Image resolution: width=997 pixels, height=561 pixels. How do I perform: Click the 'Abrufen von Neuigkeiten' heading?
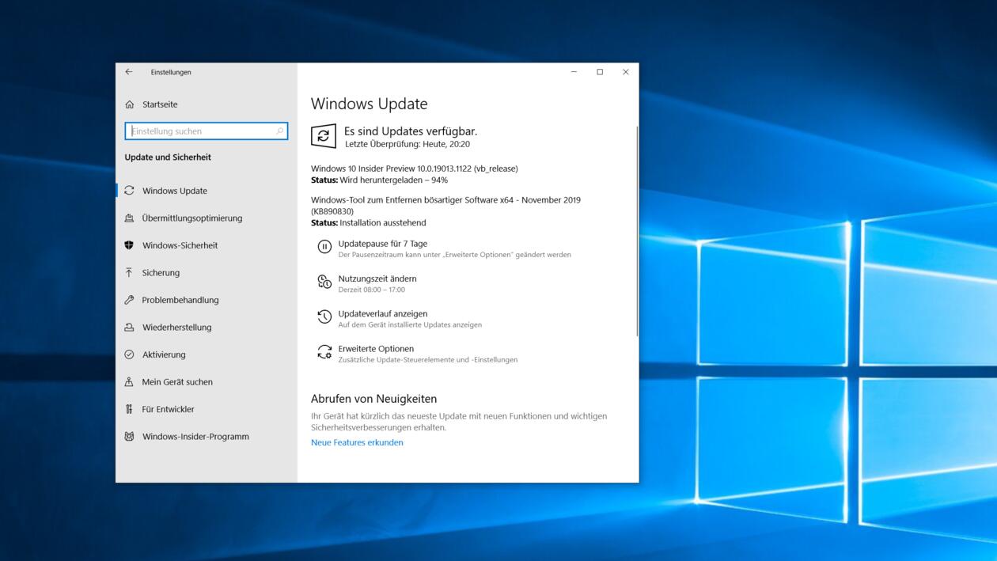pyautogui.click(x=373, y=399)
